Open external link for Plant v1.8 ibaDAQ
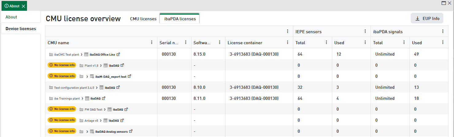Image resolution: width=454 pixels, height=137 pixels. click(x=122, y=65)
